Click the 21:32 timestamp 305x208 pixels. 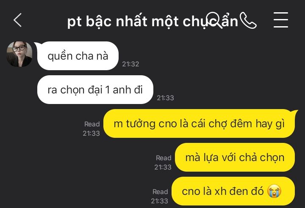(x=130, y=64)
